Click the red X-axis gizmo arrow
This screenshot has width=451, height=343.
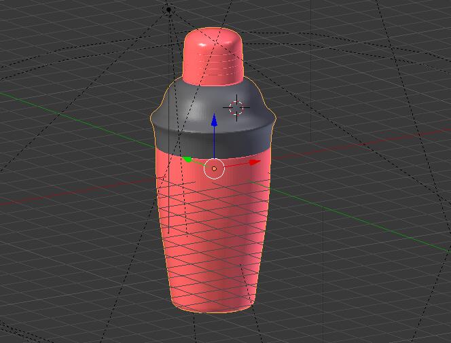click(255, 162)
